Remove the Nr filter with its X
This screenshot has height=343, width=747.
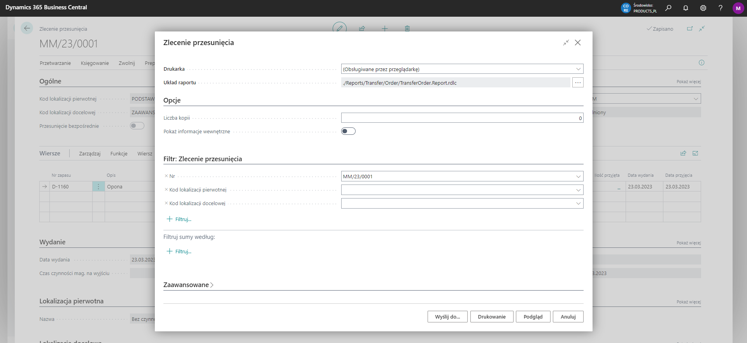(x=166, y=176)
